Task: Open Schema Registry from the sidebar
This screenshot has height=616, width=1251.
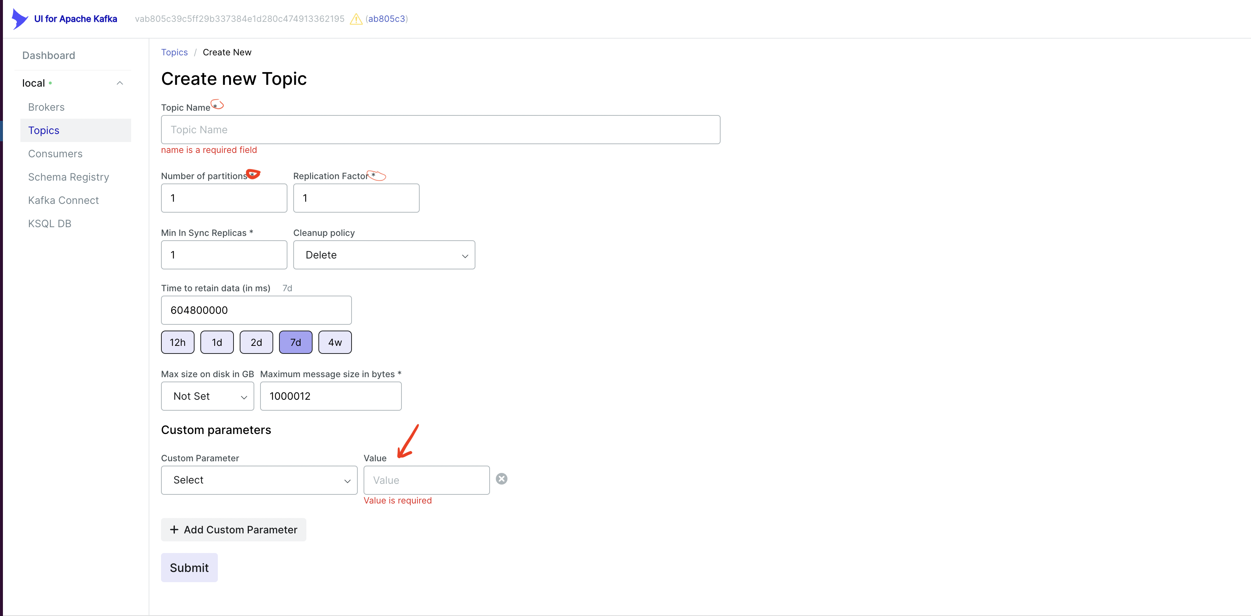Action: point(68,177)
